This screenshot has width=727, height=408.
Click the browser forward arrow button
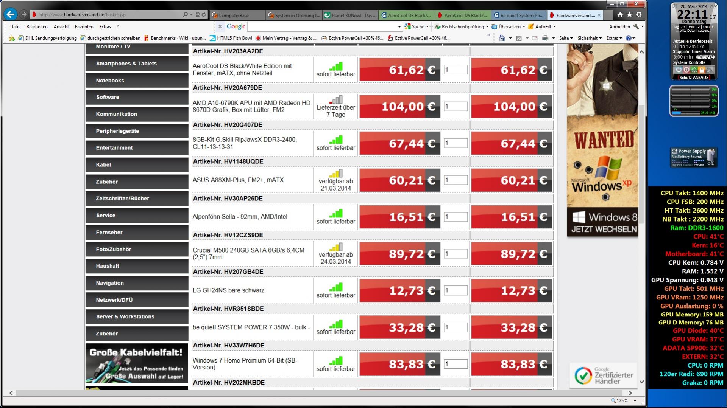[x=24, y=14]
